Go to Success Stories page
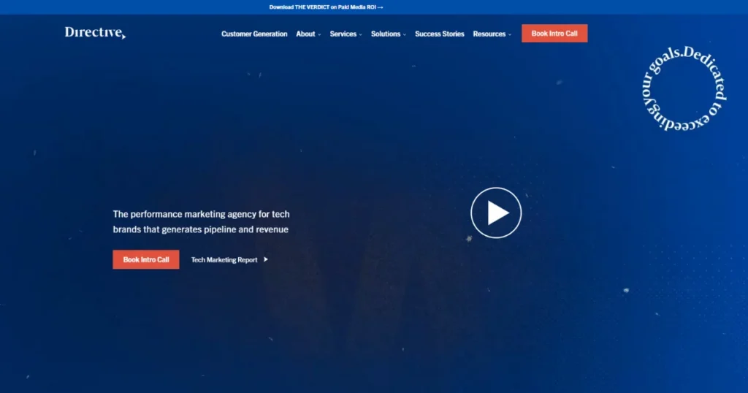The height and width of the screenshot is (393, 748). pos(439,34)
